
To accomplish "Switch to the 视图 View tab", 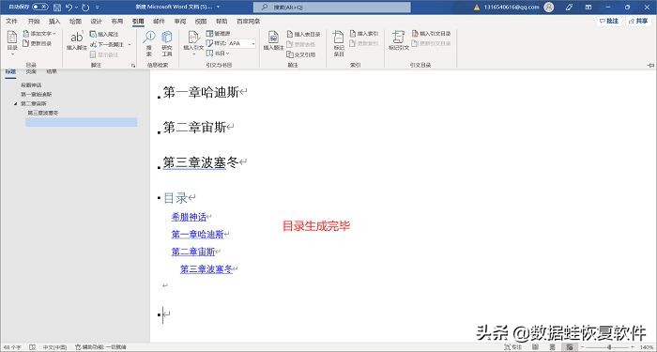I will (201, 21).
